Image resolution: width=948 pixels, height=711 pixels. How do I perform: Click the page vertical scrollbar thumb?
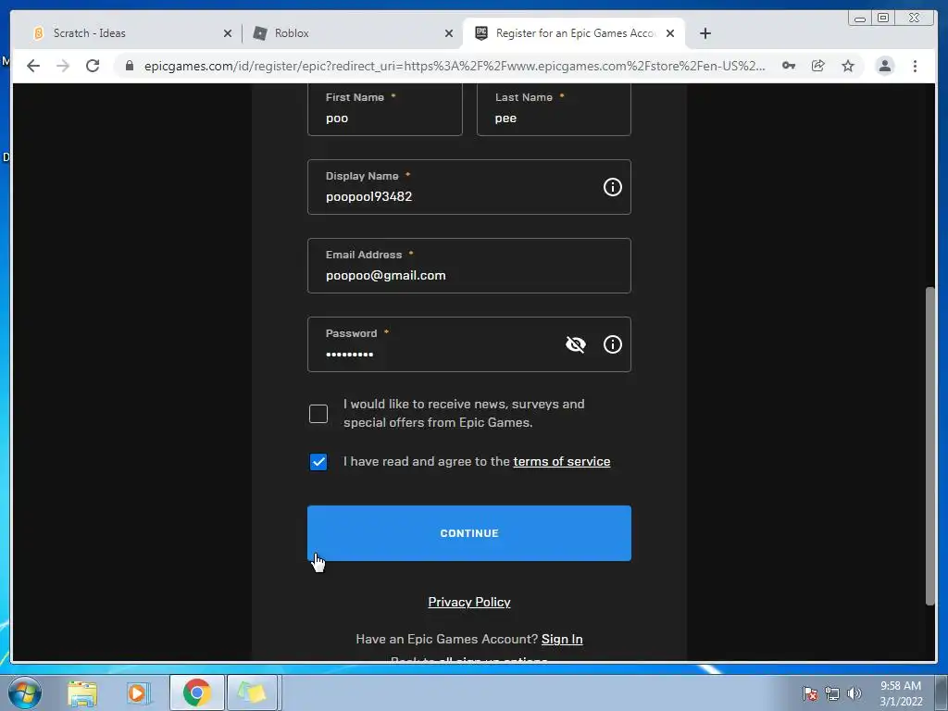click(930, 445)
